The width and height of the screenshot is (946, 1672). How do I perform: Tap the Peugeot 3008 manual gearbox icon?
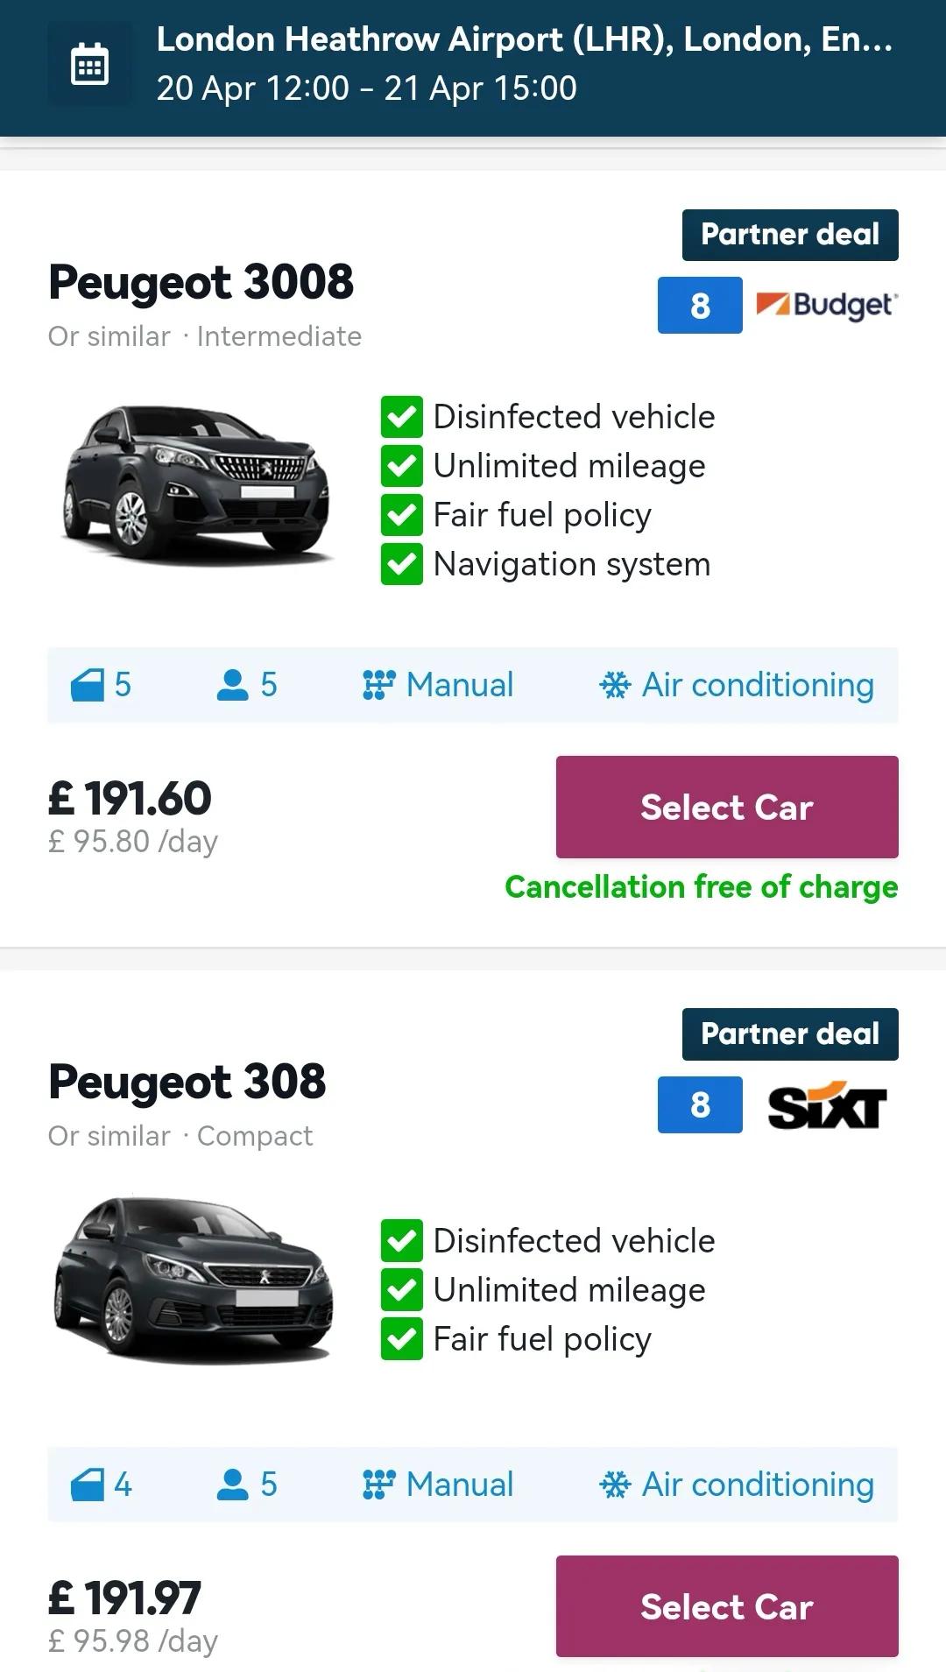pos(378,685)
